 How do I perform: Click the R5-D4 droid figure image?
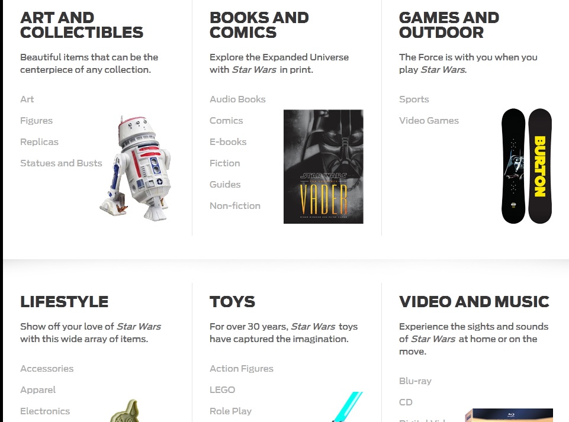click(135, 168)
